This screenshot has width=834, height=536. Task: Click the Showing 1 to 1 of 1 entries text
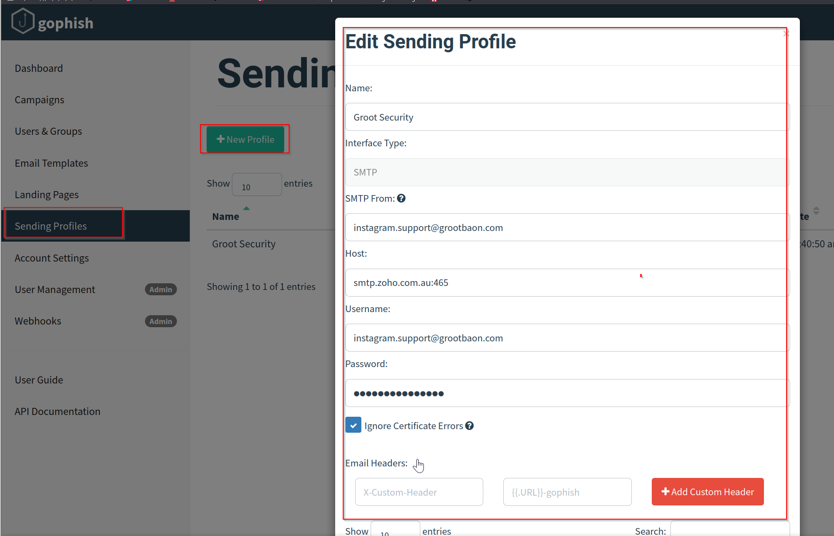pyautogui.click(x=261, y=287)
